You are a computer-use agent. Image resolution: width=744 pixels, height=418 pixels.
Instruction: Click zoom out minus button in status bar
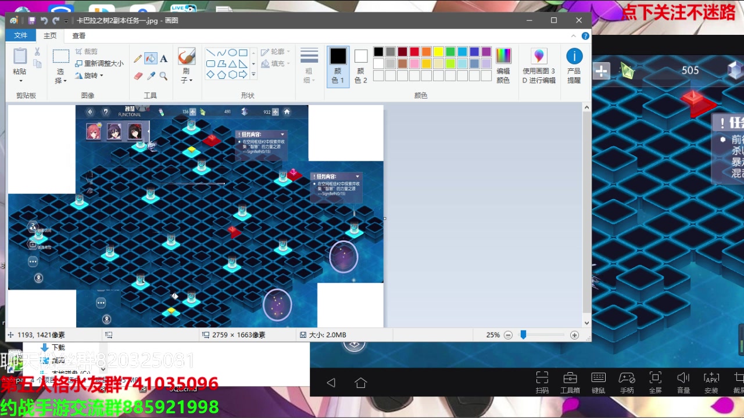(x=508, y=335)
